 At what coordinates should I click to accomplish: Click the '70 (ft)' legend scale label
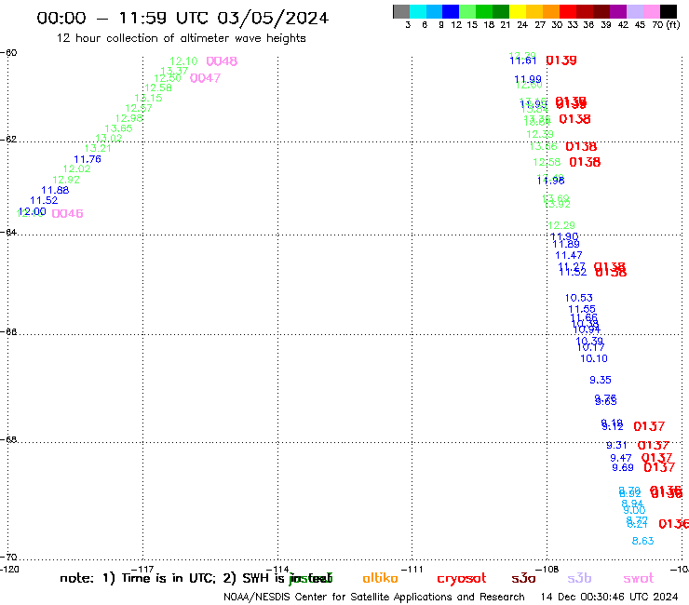point(666,25)
